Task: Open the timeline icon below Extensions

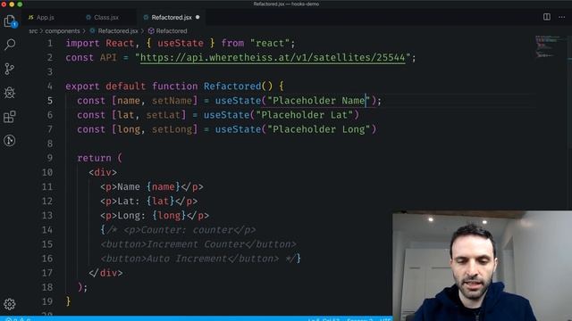Action: [x=10, y=141]
